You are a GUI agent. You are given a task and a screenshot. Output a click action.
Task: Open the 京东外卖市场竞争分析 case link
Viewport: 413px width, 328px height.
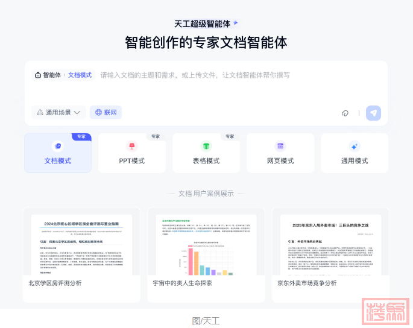tap(307, 283)
